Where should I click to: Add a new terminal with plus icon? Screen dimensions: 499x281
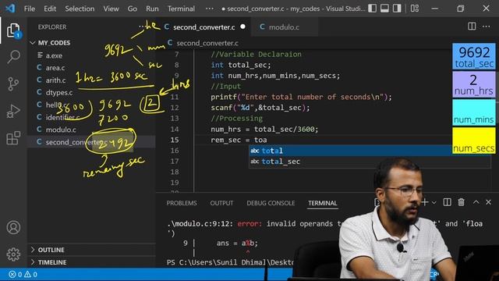pyautogui.click(x=425, y=202)
